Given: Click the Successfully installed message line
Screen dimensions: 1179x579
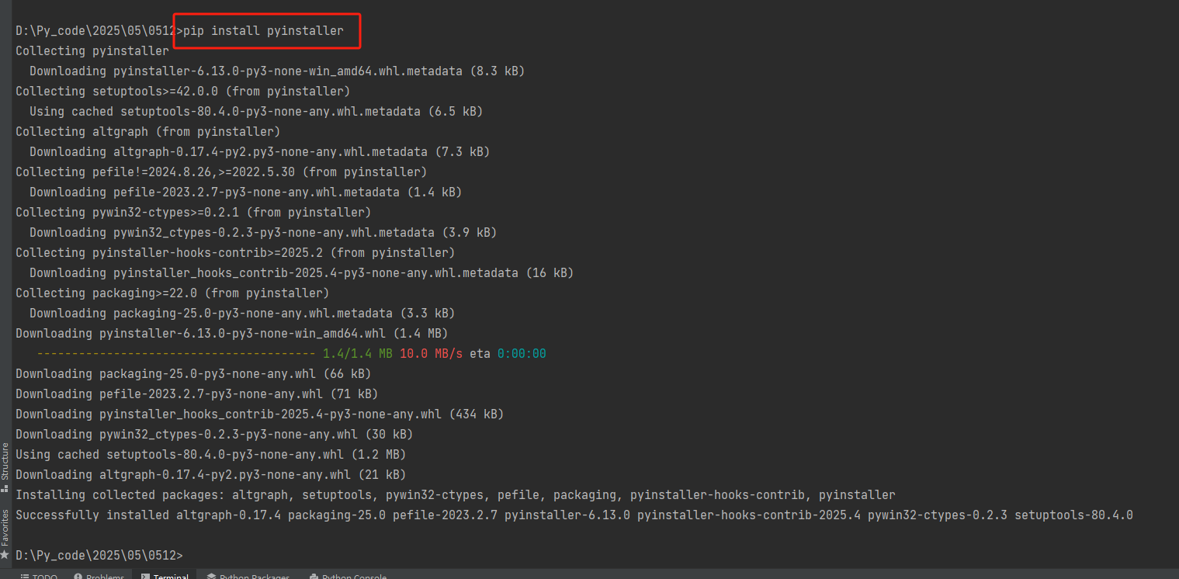Looking at the screenshot, I should pyautogui.click(x=573, y=514).
